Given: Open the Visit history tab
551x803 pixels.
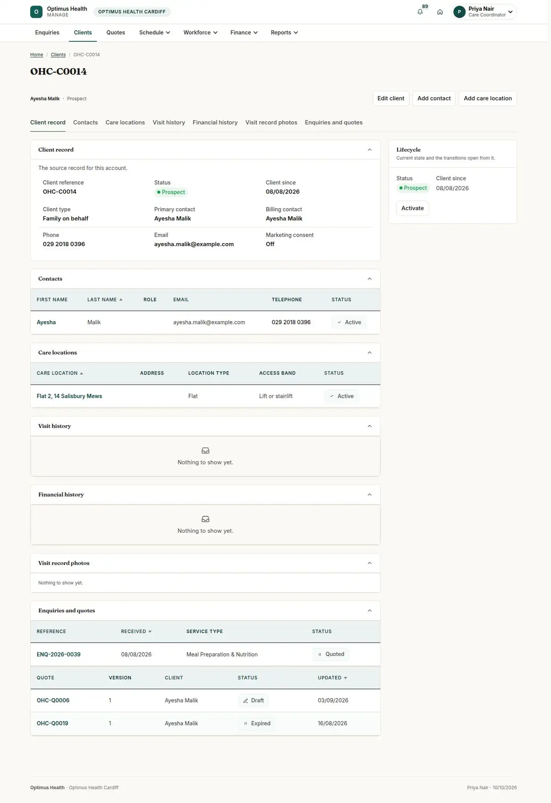Looking at the screenshot, I should (169, 123).
